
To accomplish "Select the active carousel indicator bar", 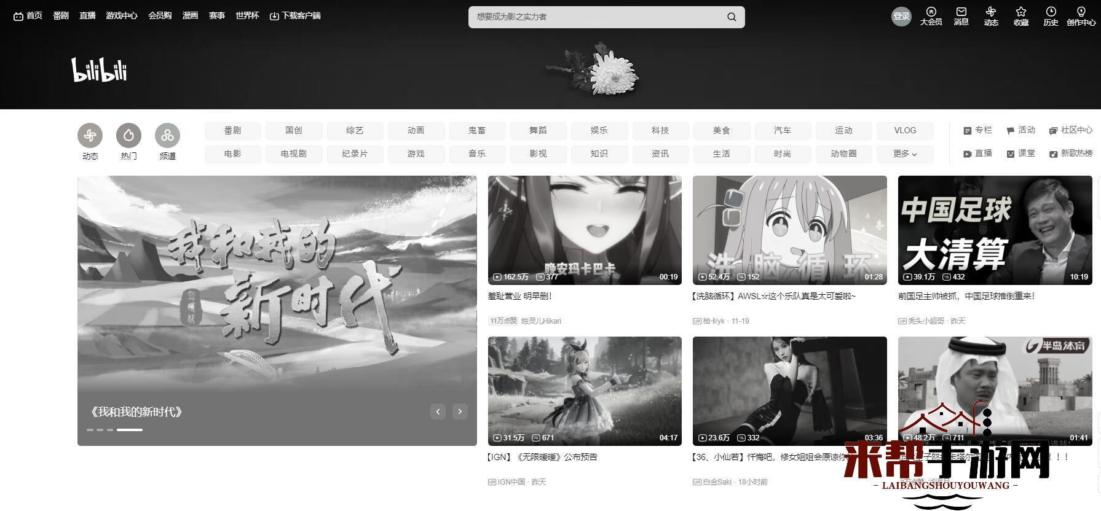I will pos(130,430).
